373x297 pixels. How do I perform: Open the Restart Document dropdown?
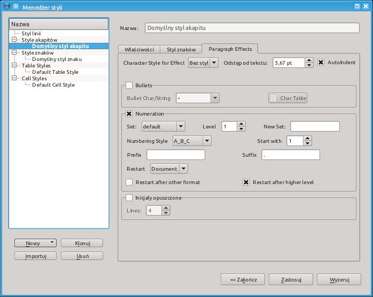tap(183, 169)
